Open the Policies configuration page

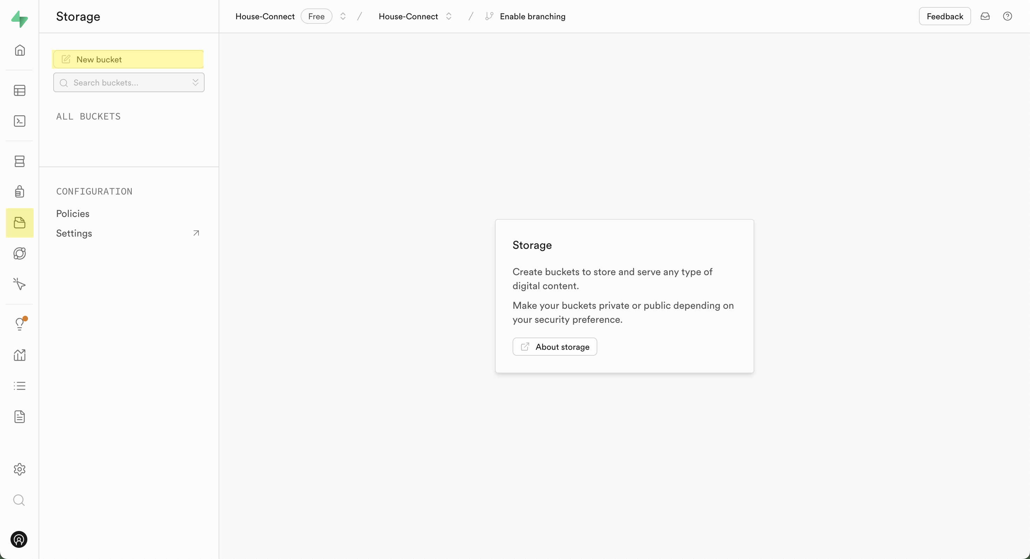73,213
